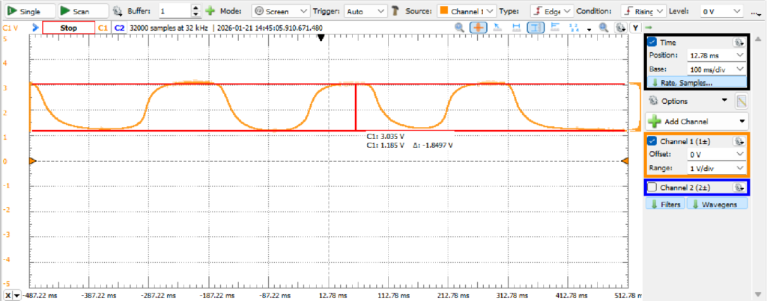
Task: Click the Add Channel button
Action: click(697, 121)
